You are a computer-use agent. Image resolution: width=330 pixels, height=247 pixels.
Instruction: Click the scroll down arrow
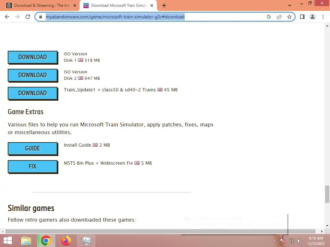[327, 226]
